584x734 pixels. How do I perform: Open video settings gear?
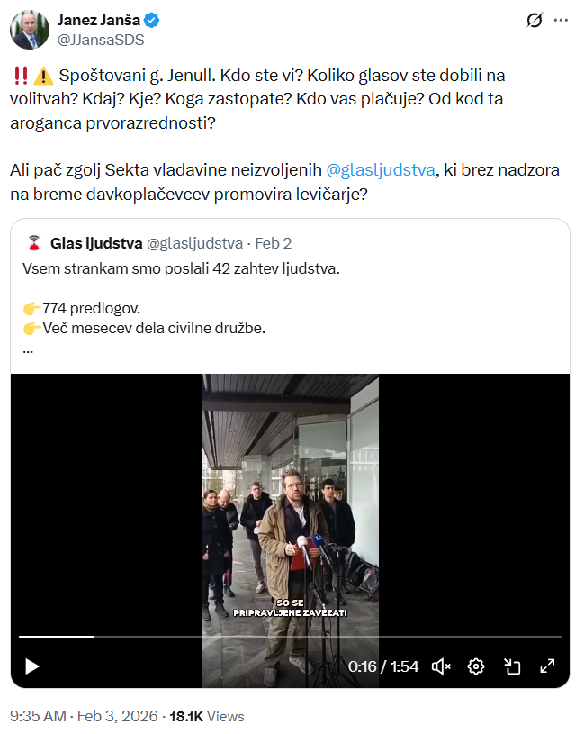click(476, 666)
